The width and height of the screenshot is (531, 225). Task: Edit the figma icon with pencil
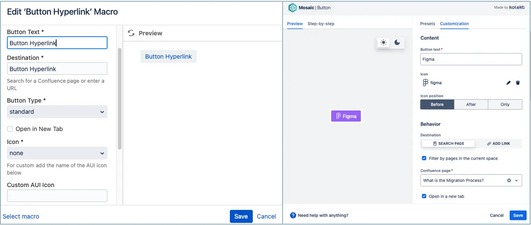pos(509,83)
